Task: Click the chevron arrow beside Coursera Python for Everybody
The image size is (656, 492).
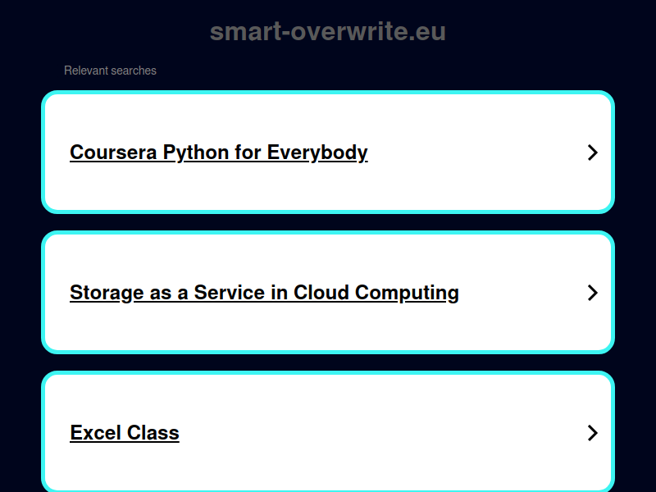Action: point(592,153)
